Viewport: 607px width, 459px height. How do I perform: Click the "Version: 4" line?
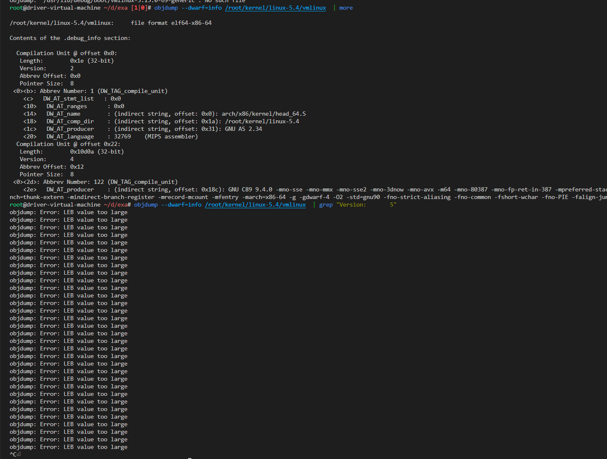[x=47, y=159]
